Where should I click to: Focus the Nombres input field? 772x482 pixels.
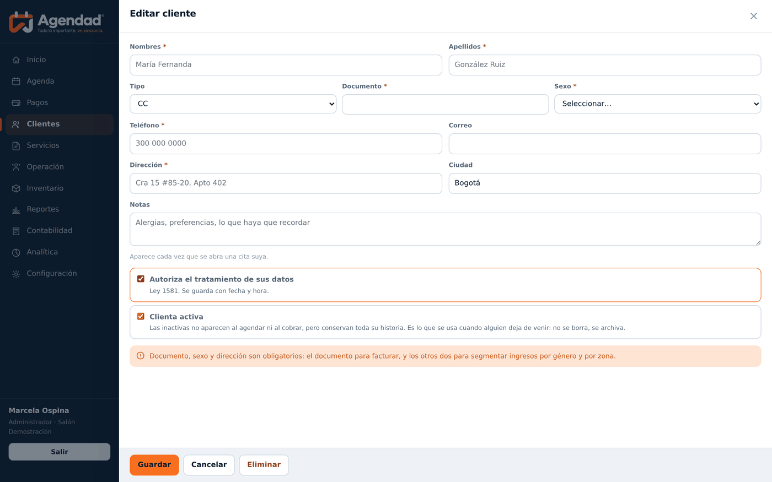286,65
